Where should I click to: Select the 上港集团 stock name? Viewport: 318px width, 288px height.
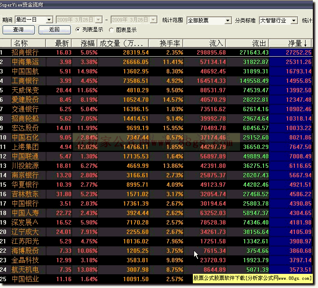[25, 147]
